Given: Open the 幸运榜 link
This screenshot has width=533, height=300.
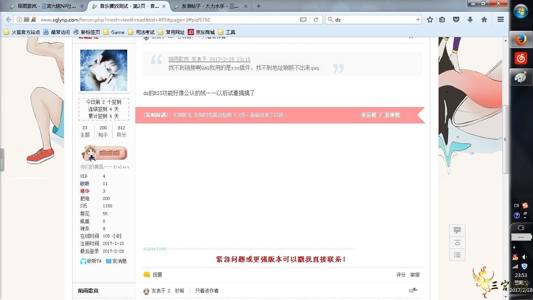Looking at the screenshot, I should [368, 115].
